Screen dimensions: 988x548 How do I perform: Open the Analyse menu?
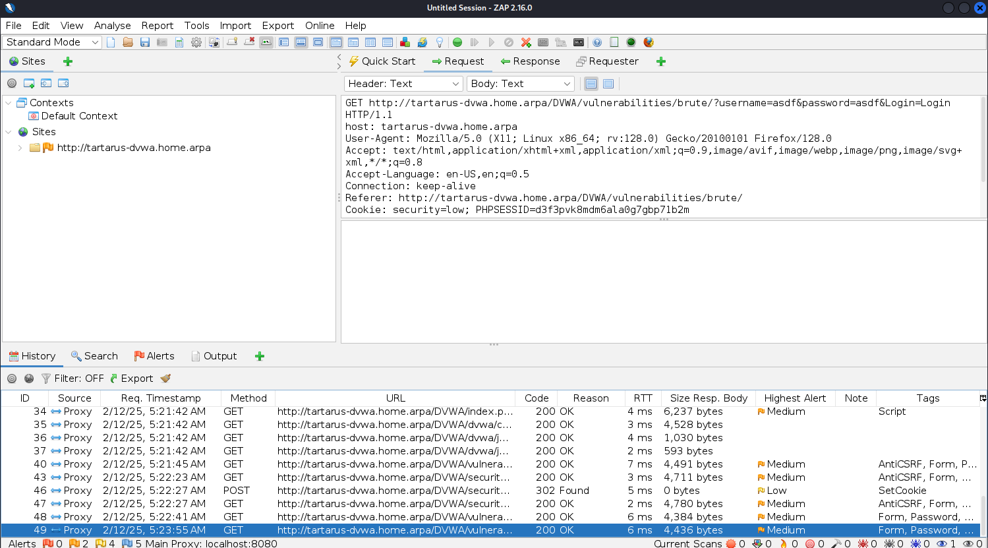click(x=112, y=26)
